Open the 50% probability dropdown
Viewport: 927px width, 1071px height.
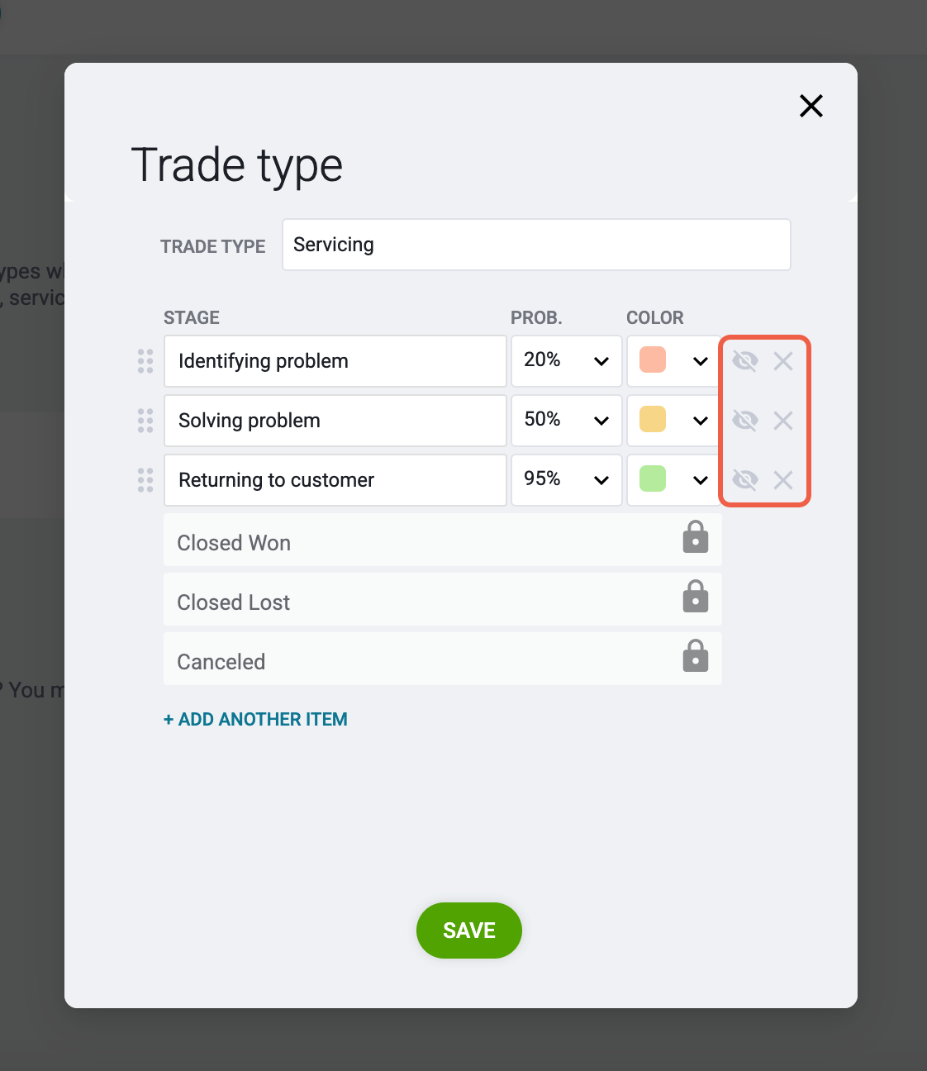[567, 421]
